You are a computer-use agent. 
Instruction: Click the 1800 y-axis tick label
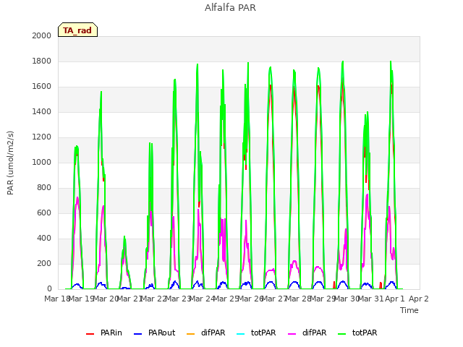42,61
